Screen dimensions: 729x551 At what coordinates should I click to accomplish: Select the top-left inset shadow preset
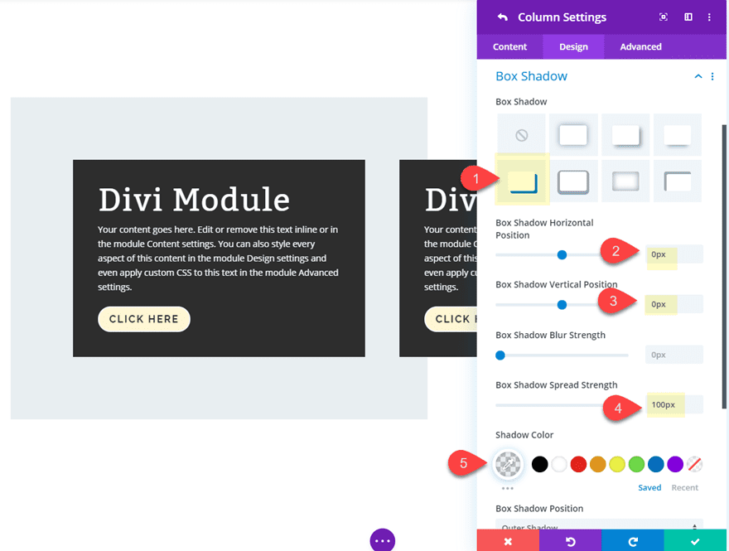click(x=678, y=181)
